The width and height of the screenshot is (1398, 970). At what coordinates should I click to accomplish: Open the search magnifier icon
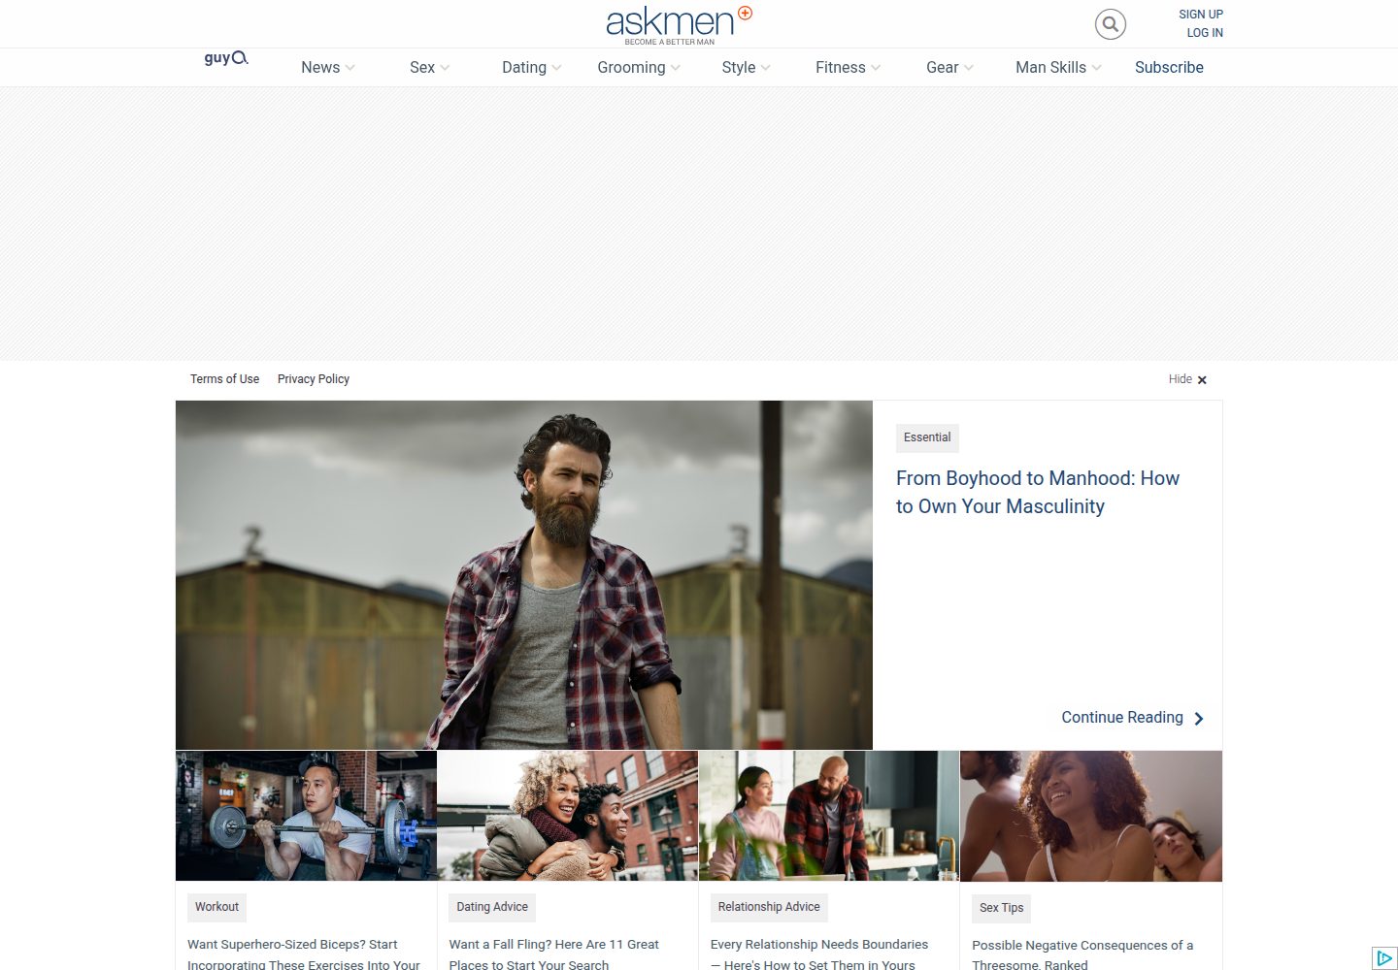(1111, 24)
